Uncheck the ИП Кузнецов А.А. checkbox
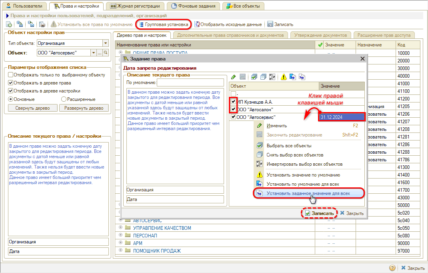Screen dimensions: 428x273 click(233, 102)
